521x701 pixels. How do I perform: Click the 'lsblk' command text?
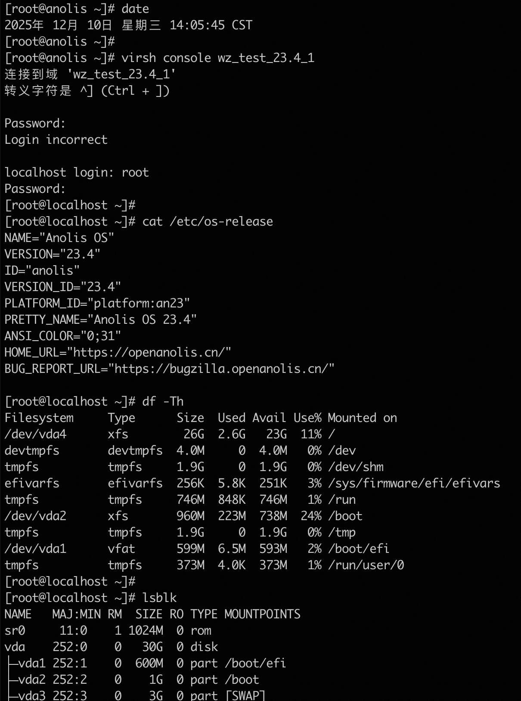[159, 598]
